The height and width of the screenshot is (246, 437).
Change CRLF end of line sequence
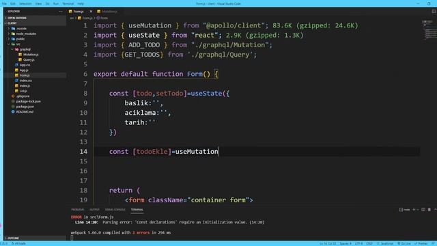pyautogui.click(x=369, y=244)
